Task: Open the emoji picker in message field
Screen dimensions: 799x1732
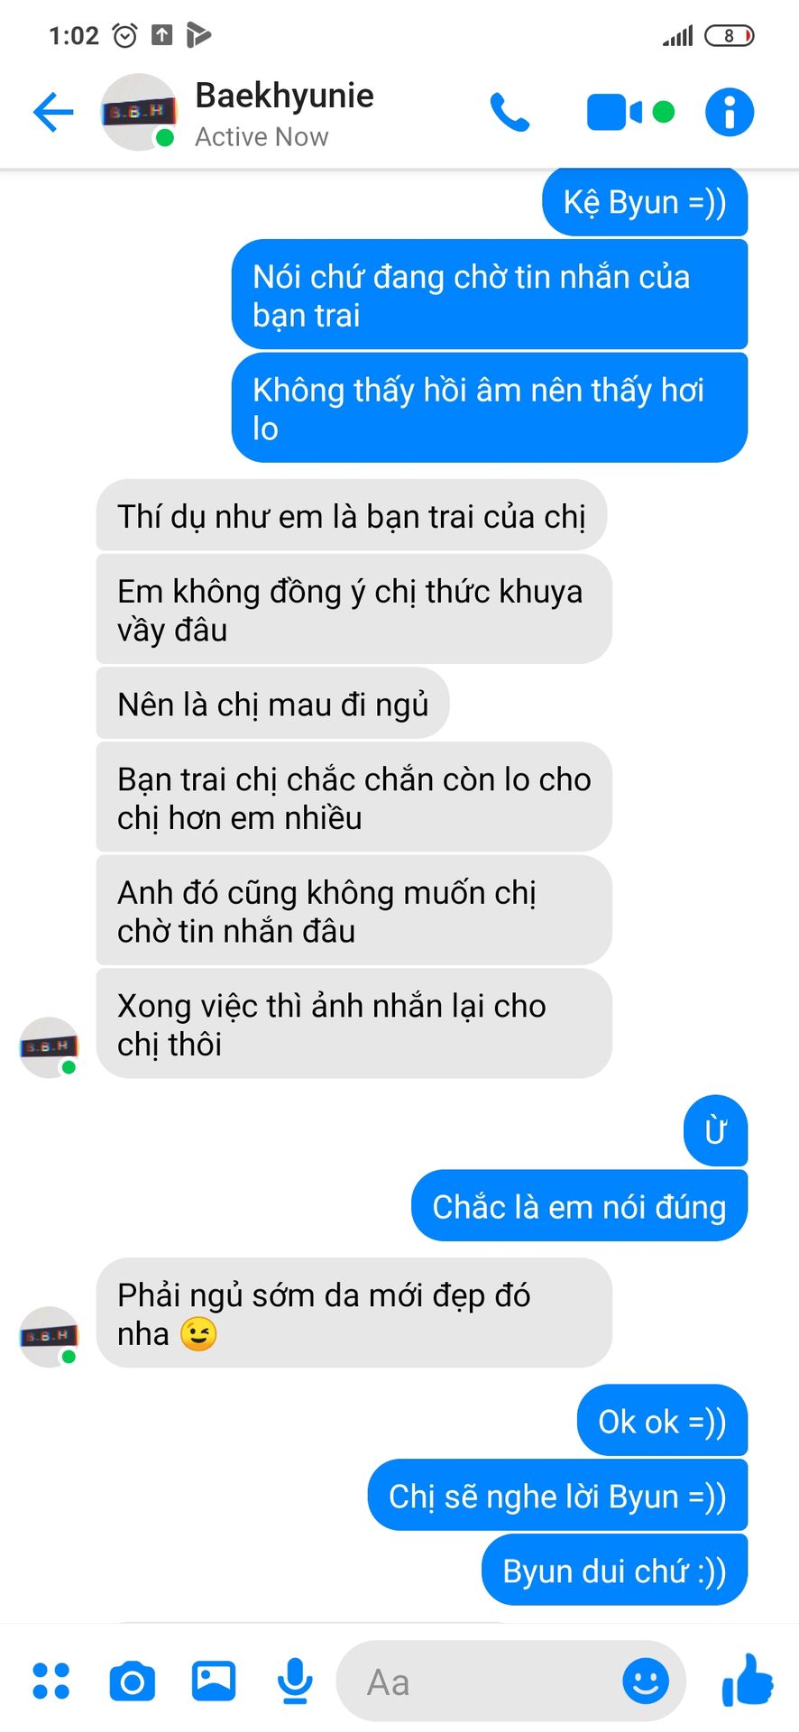Action: (x=646, y=1681)
